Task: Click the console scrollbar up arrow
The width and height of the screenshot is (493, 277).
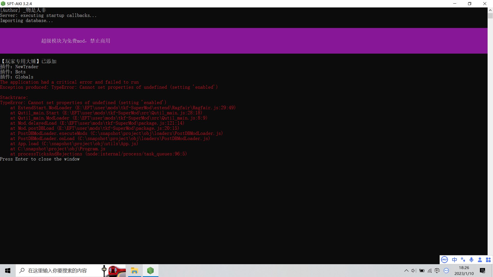Action: pos(490,10)
